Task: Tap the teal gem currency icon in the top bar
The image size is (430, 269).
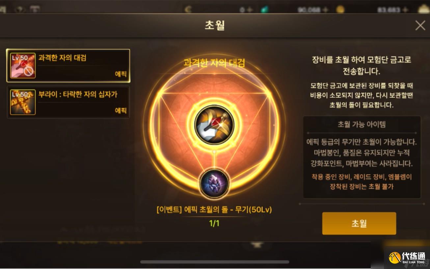Action: coord(264,10)
